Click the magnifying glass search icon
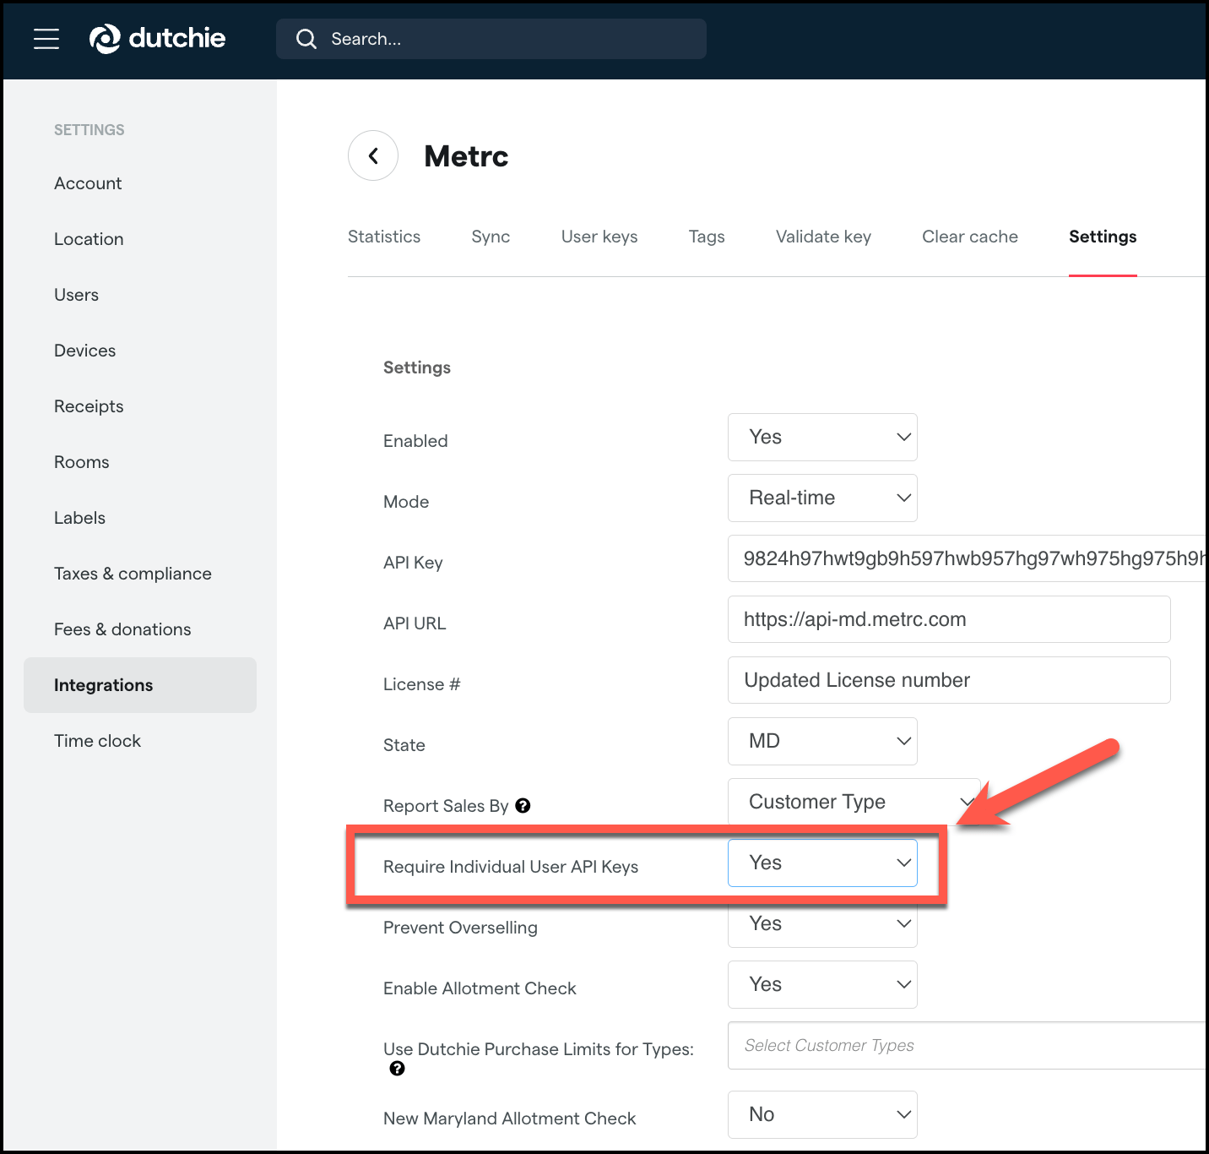The width and height of the screenshot is (1209, 1154). point(306,39)
